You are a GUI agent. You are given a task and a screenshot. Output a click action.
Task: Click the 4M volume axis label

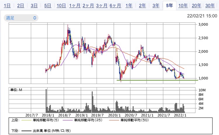[x=201, y=104]
